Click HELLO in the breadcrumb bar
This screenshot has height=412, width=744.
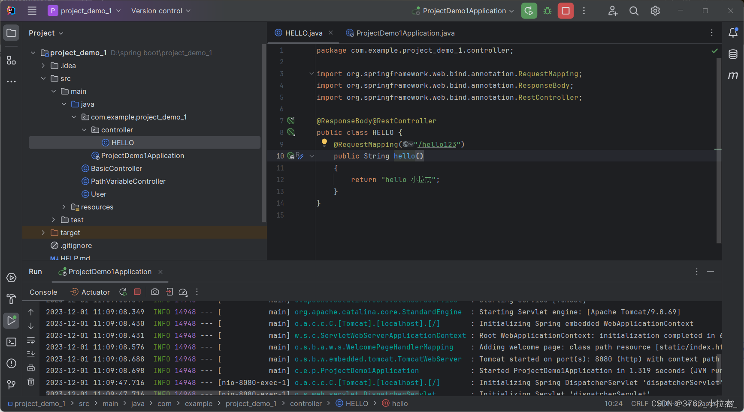[x=357, y=403]
